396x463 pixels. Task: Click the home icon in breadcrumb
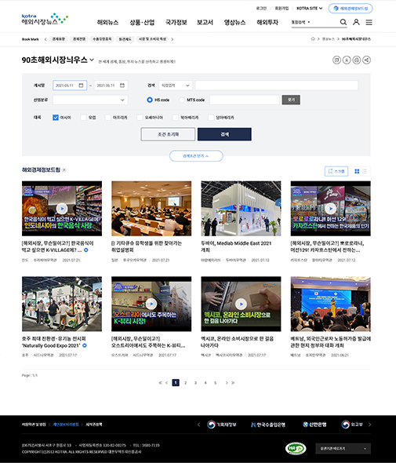tap(313, 39)
